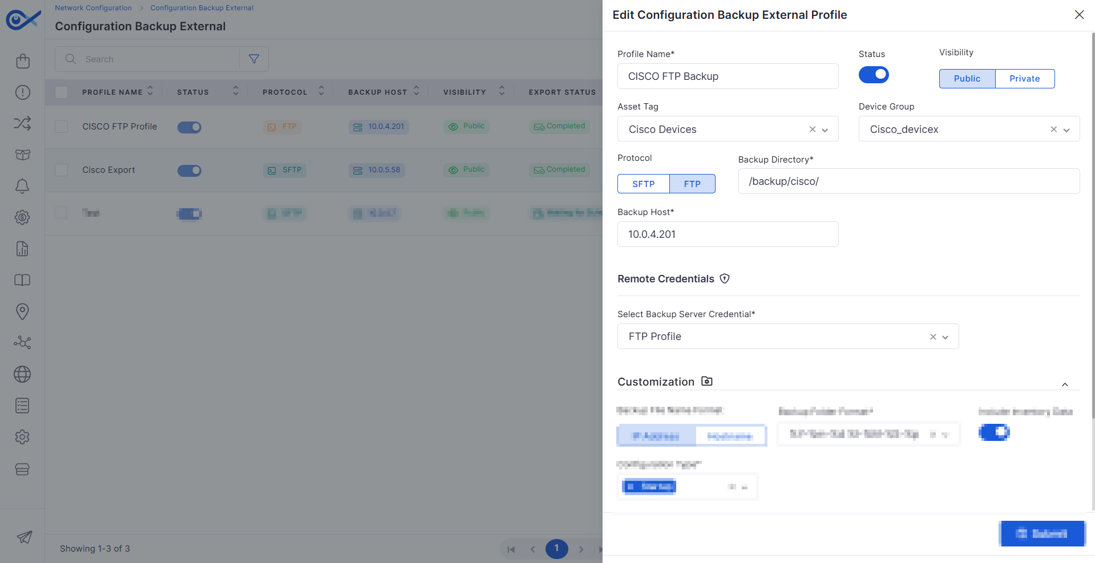Screen dimensions: 1095x563
Task: Tick the select-all header checkbox
Action: pyautogui.click(x=62, y=92)
